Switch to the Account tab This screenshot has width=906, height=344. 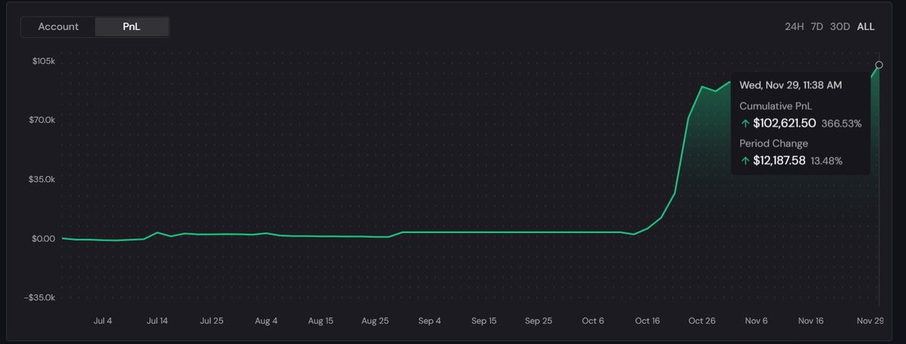(x=58, y=26)
